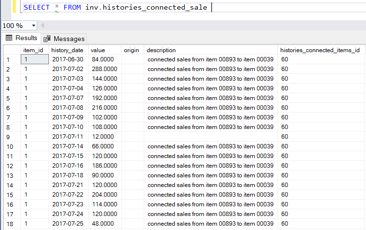The height and width of the screenshot is (230, 366).
Task: Click value cell 48.0000
Action: coord(105,224)
